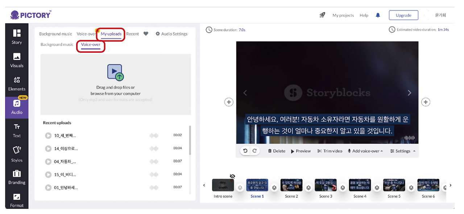Viewport: 464px width, 214px height.
Task: Toggle intro scene visibility eye icon
Action: [x=232, y=176]
